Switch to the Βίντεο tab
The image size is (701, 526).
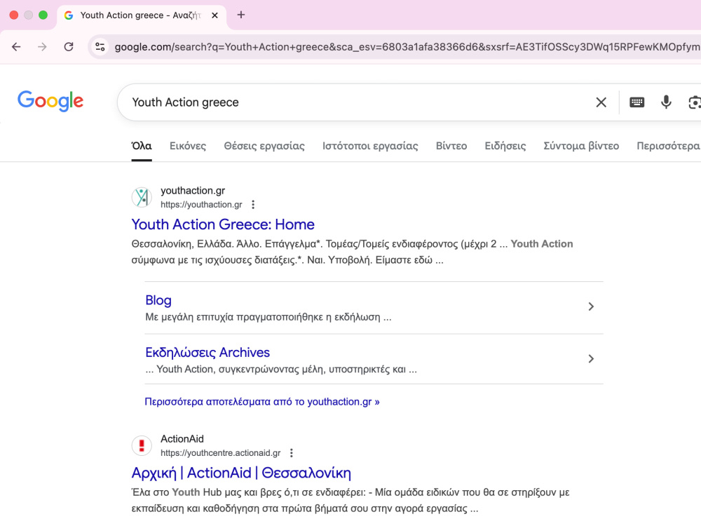(451, 147)
